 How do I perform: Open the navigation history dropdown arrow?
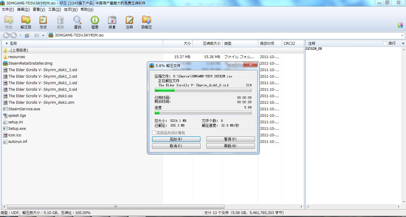(x=20, y=36)
